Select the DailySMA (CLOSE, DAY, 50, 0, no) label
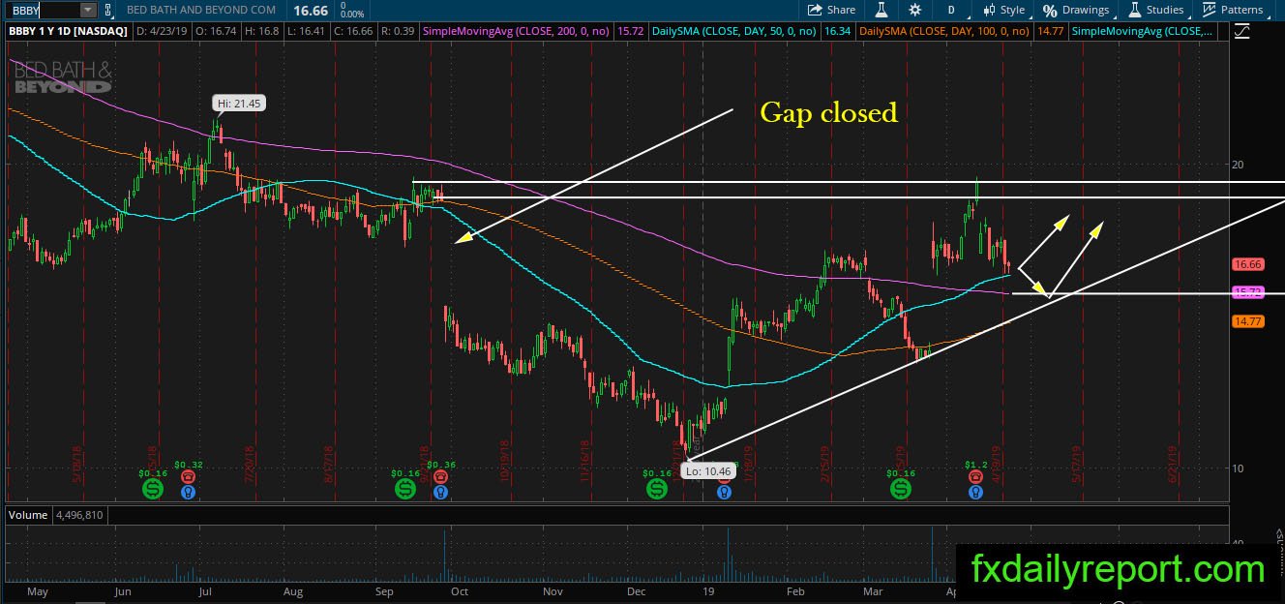Image resolution: width=1285 pixels, height=604 pixels. (x=735, y=31)
